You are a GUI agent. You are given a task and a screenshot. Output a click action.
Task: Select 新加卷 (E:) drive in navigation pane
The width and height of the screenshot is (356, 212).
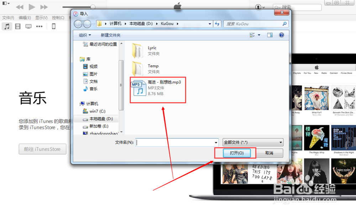95,126
